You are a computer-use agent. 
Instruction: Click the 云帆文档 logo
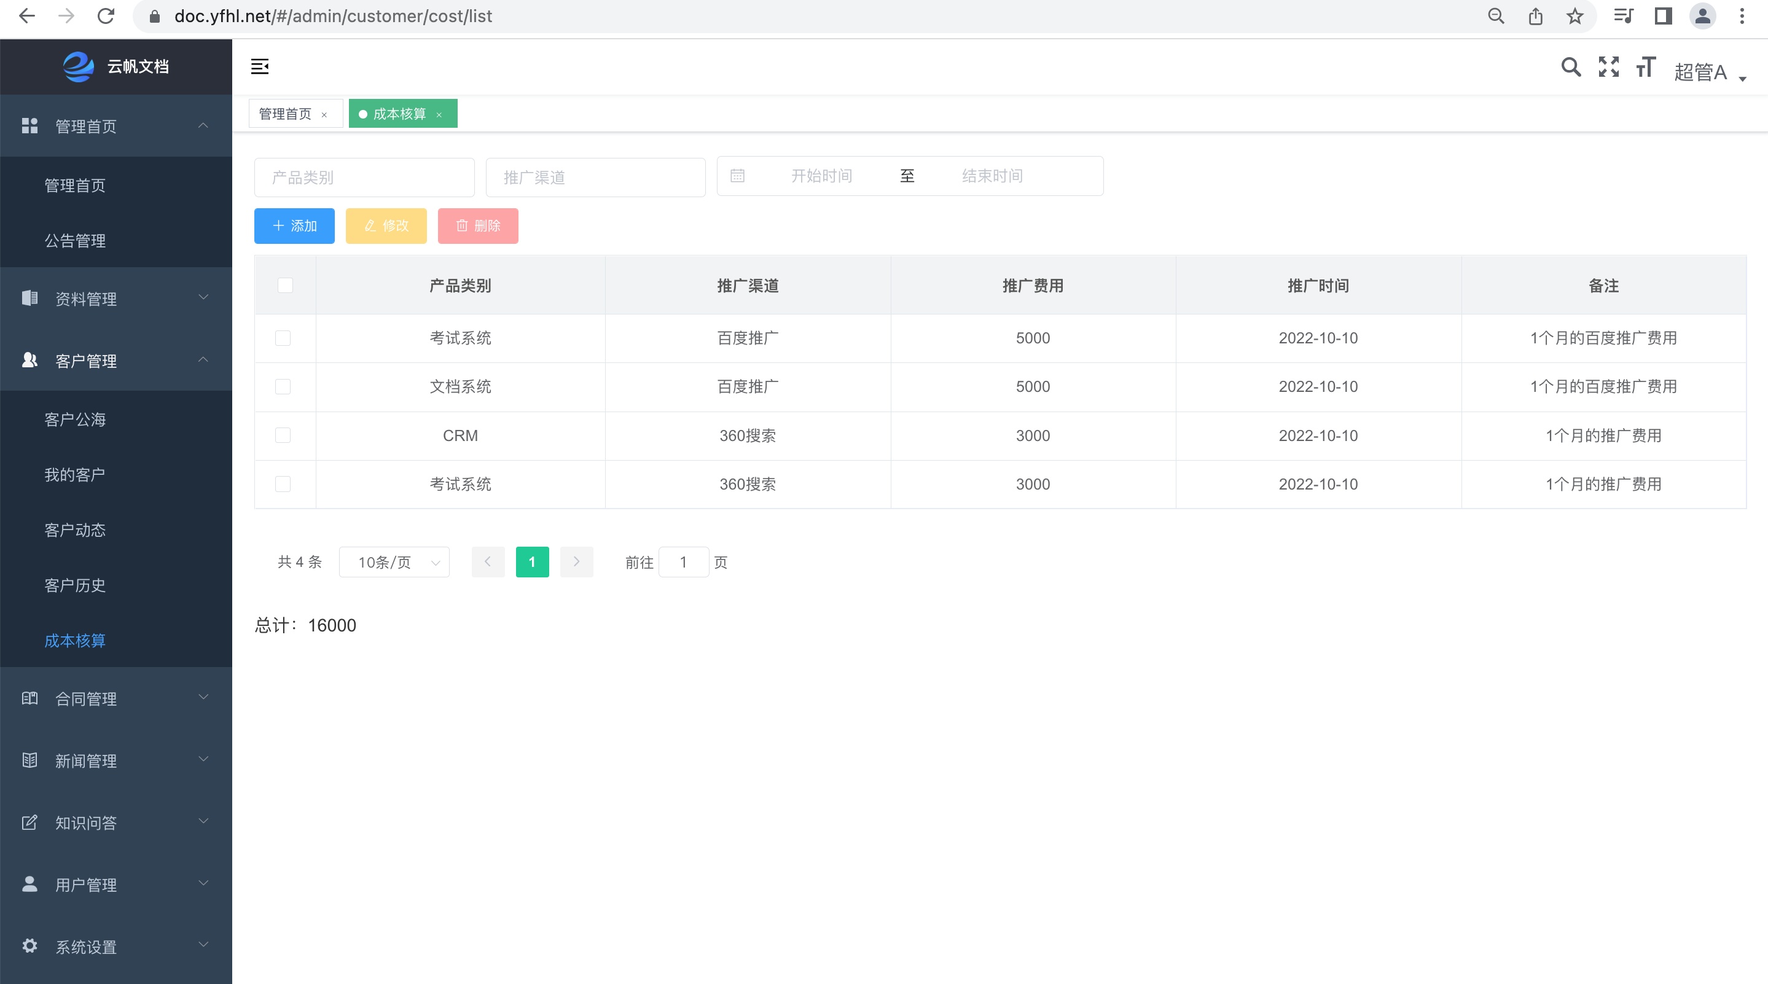79,66
